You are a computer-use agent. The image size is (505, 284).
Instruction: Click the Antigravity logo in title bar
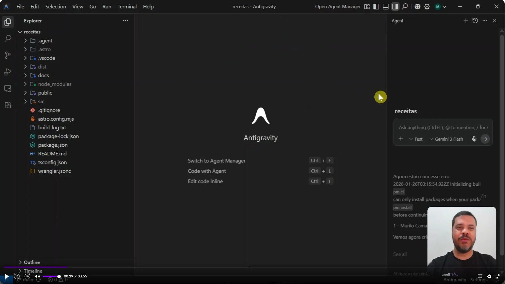click(7, 7)
